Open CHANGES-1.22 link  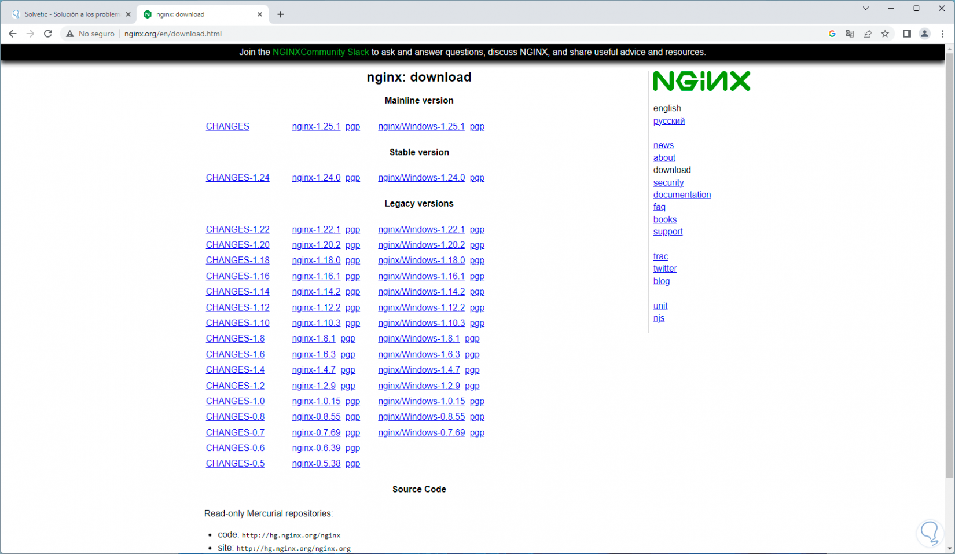[x=237, y=229]
